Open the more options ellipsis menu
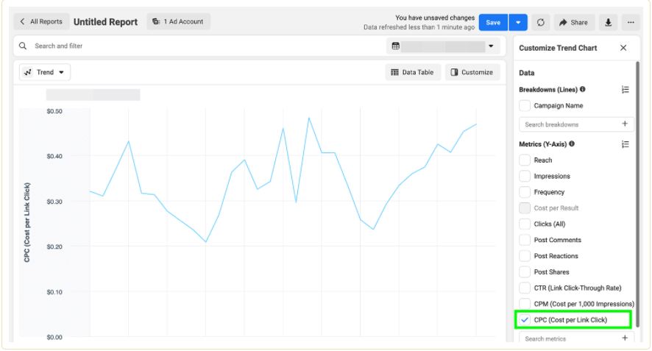This screenshot has width=652, height=351. (630, 22)
